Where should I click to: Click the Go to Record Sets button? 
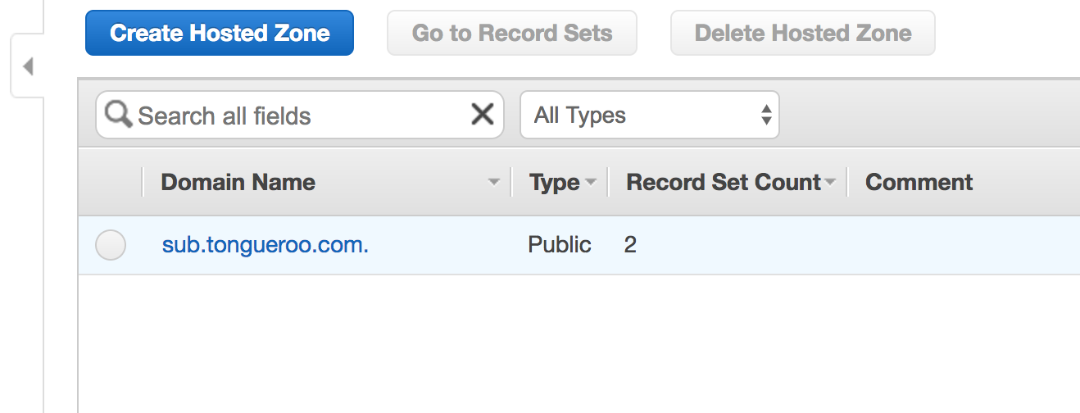pos(512,33)
